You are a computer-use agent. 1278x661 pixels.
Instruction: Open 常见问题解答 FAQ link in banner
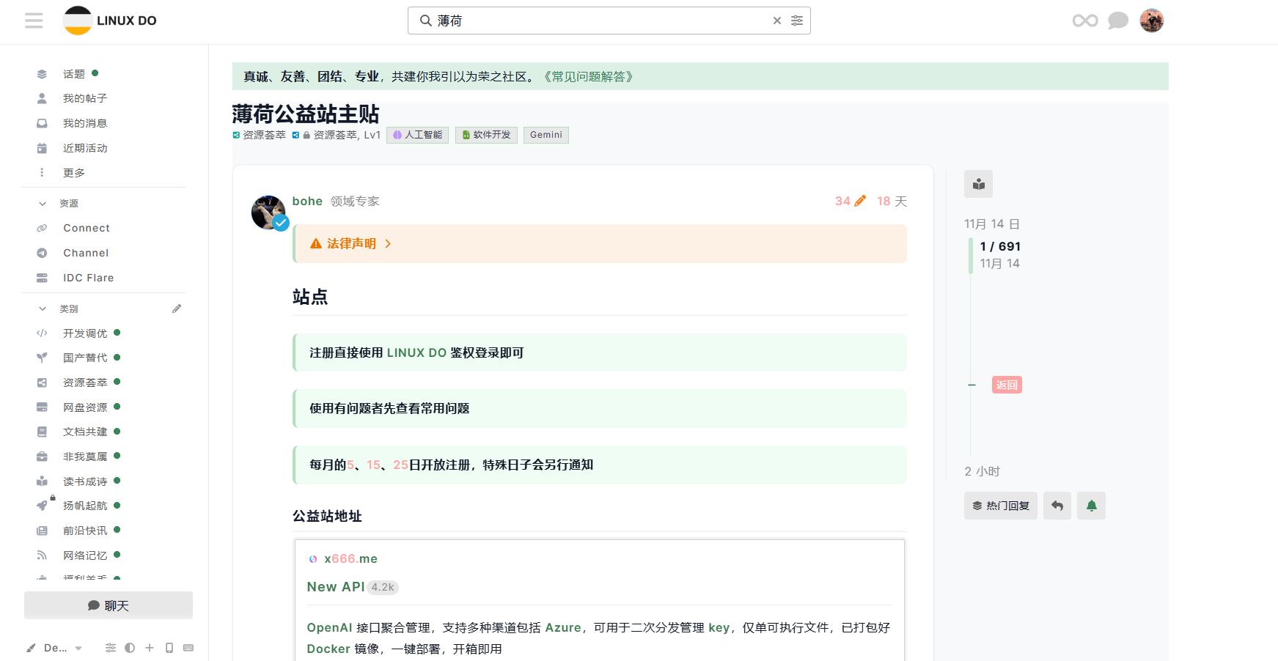pos(589,76)
